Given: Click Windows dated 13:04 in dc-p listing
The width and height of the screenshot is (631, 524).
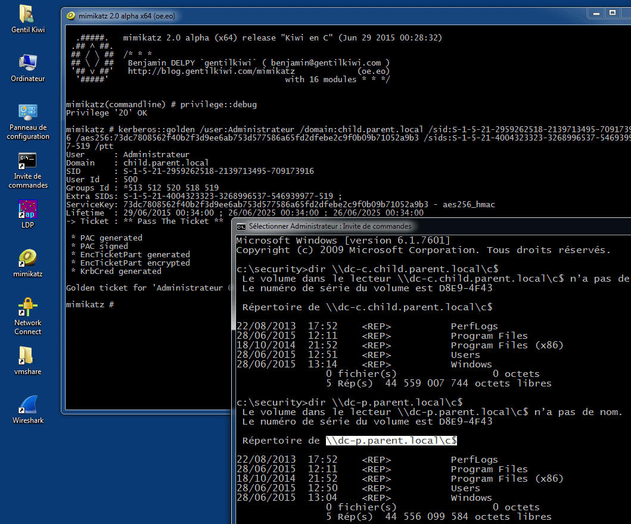Looking at the screenshot, I should [x=471, y=498].
